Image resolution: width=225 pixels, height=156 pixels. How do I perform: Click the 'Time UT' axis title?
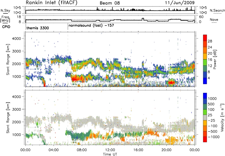click(110, 154)
